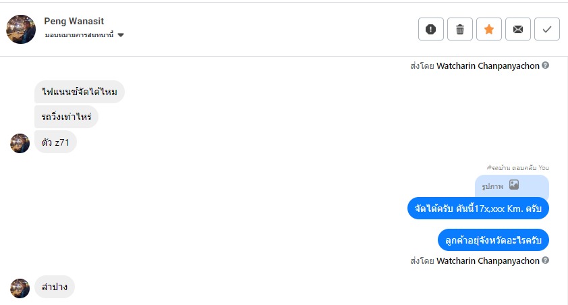Select the ไฟแนนซ์จัดได้ไหม message bubble
The height and width of the screenshot is (305, 568).
coord(80,92)
